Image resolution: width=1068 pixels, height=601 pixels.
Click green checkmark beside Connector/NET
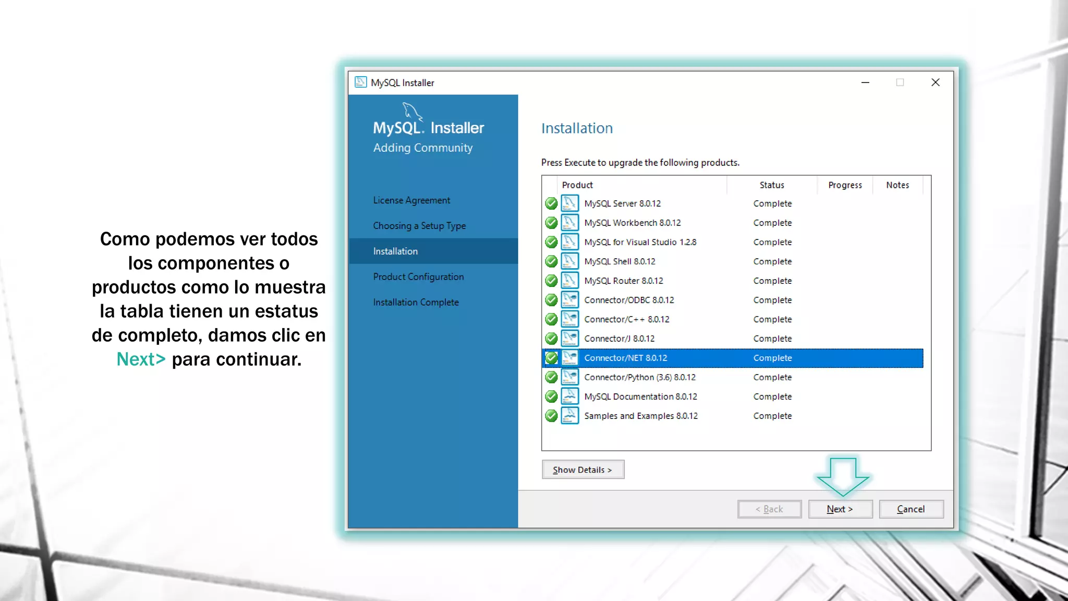pos(551,358)
